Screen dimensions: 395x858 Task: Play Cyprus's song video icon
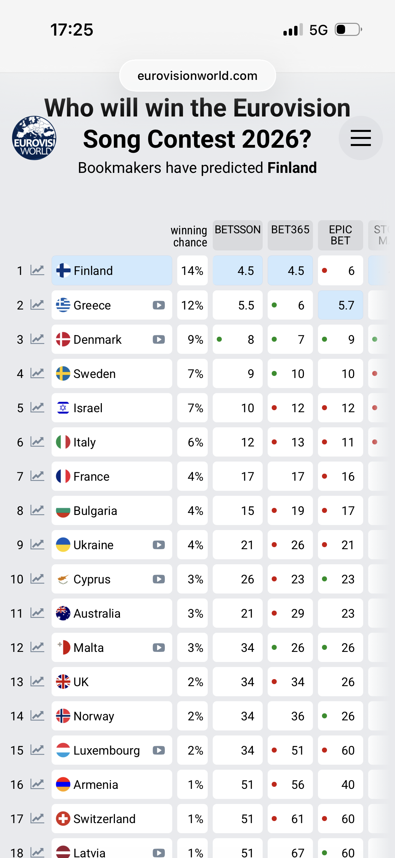159,579
